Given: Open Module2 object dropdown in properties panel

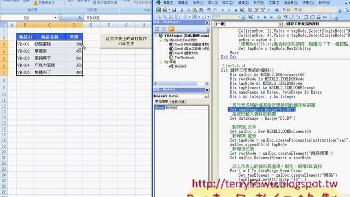Looking at the screenshot, I should click(206, 96).
